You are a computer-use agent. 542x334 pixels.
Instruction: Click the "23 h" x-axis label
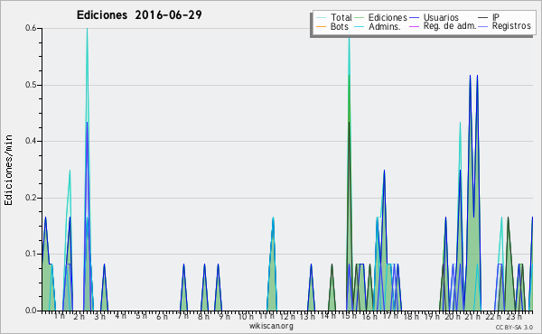pos(514,316)
